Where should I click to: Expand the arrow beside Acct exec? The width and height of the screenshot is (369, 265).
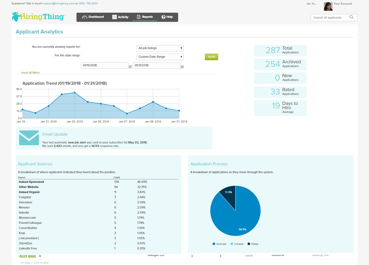tap(40, 256)
